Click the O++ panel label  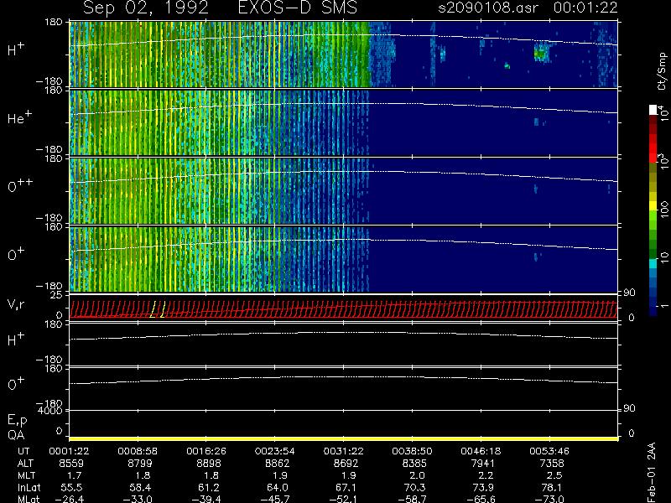20,185
